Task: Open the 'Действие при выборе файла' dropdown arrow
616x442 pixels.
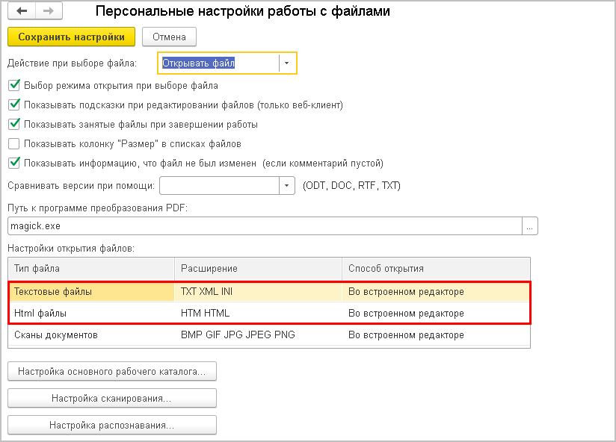Action: 286,63
